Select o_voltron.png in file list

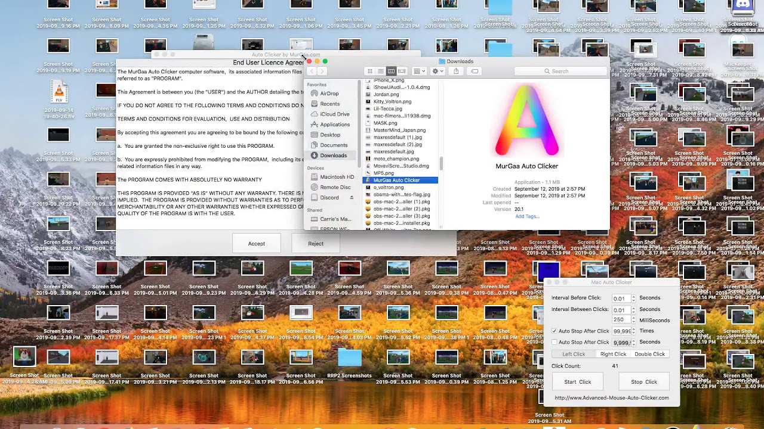pos(389,187)
